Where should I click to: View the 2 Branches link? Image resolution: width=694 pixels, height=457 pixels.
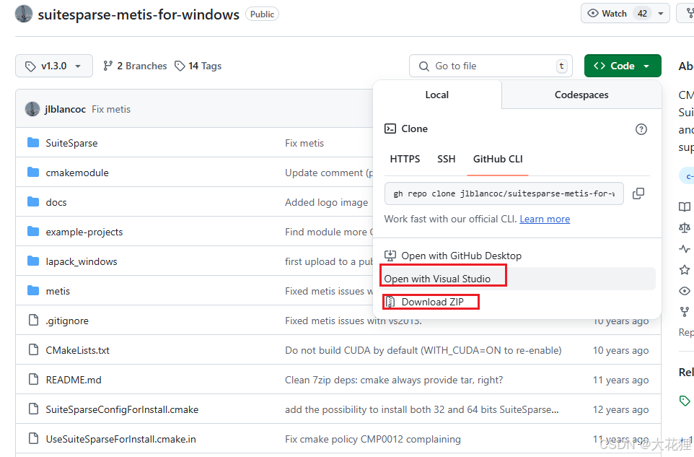[135, 66]
